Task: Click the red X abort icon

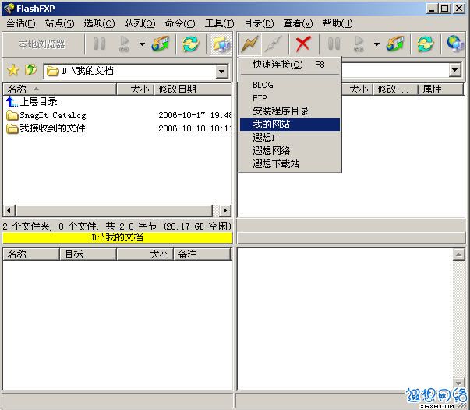Action: (x=303, y=44)
